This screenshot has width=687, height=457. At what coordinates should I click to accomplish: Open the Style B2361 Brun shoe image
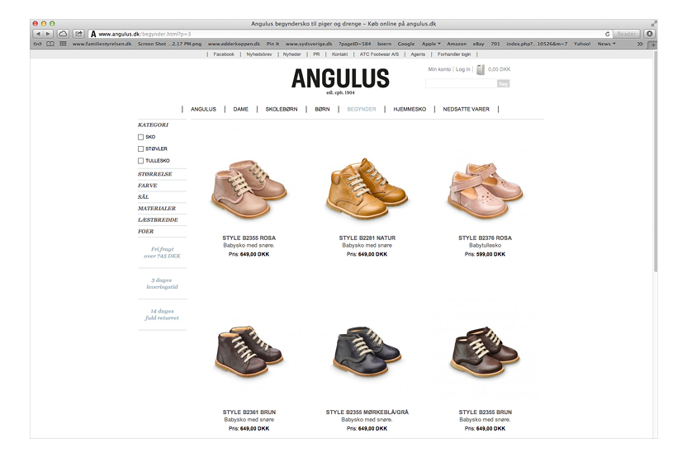point(249,351)
